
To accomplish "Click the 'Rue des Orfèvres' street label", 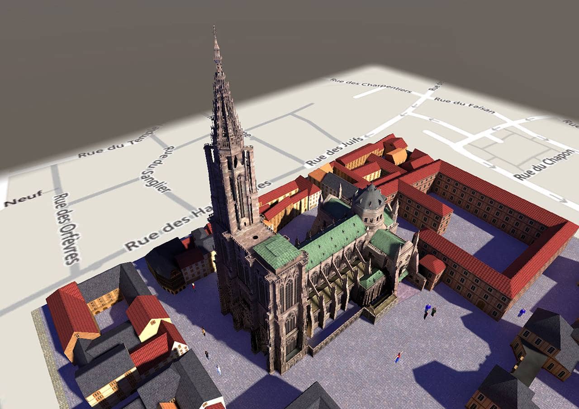I will coord(66,228).
